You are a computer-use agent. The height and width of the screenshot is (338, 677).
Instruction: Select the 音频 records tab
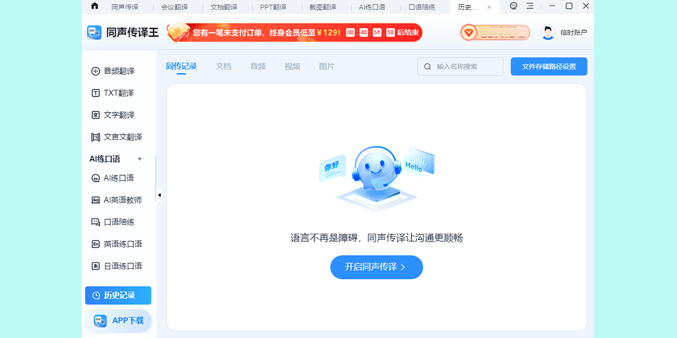click(258, 66)
